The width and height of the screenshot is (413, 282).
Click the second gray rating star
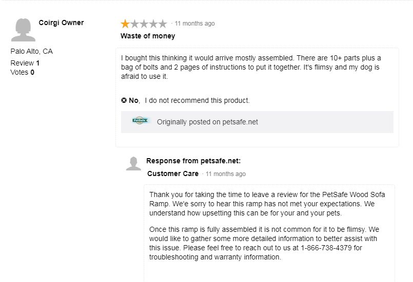(135, 24)
